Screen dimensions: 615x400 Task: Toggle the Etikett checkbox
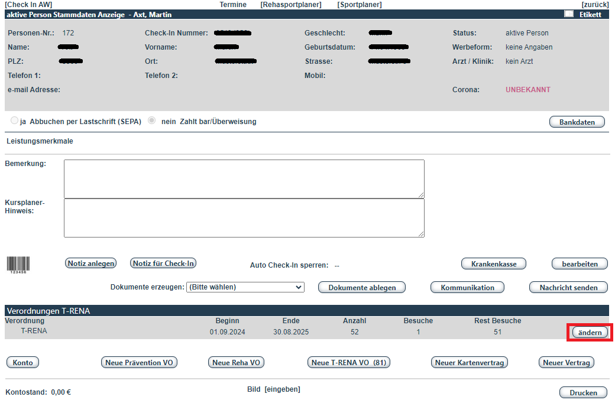pos(569,14)
